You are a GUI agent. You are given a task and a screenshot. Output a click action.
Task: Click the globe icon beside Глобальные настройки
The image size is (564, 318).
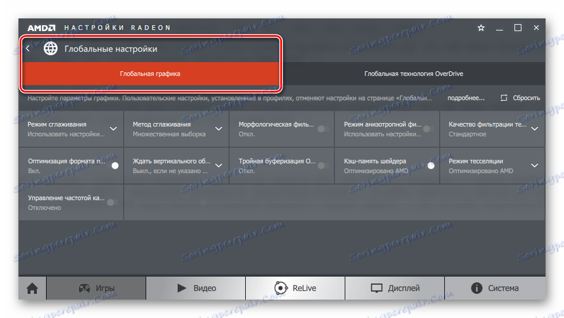(51, 48)
